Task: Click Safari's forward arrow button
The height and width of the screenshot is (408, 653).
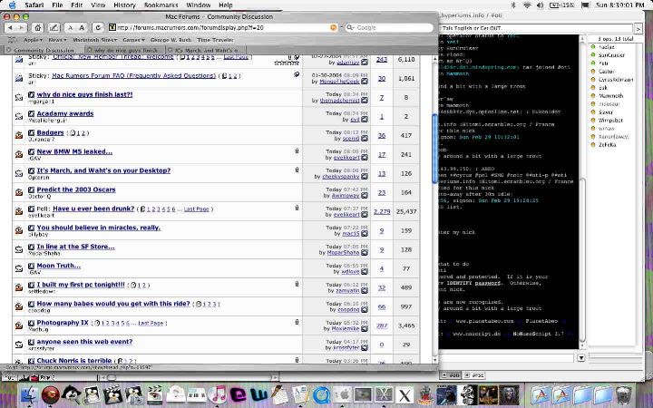Action: 21,28
